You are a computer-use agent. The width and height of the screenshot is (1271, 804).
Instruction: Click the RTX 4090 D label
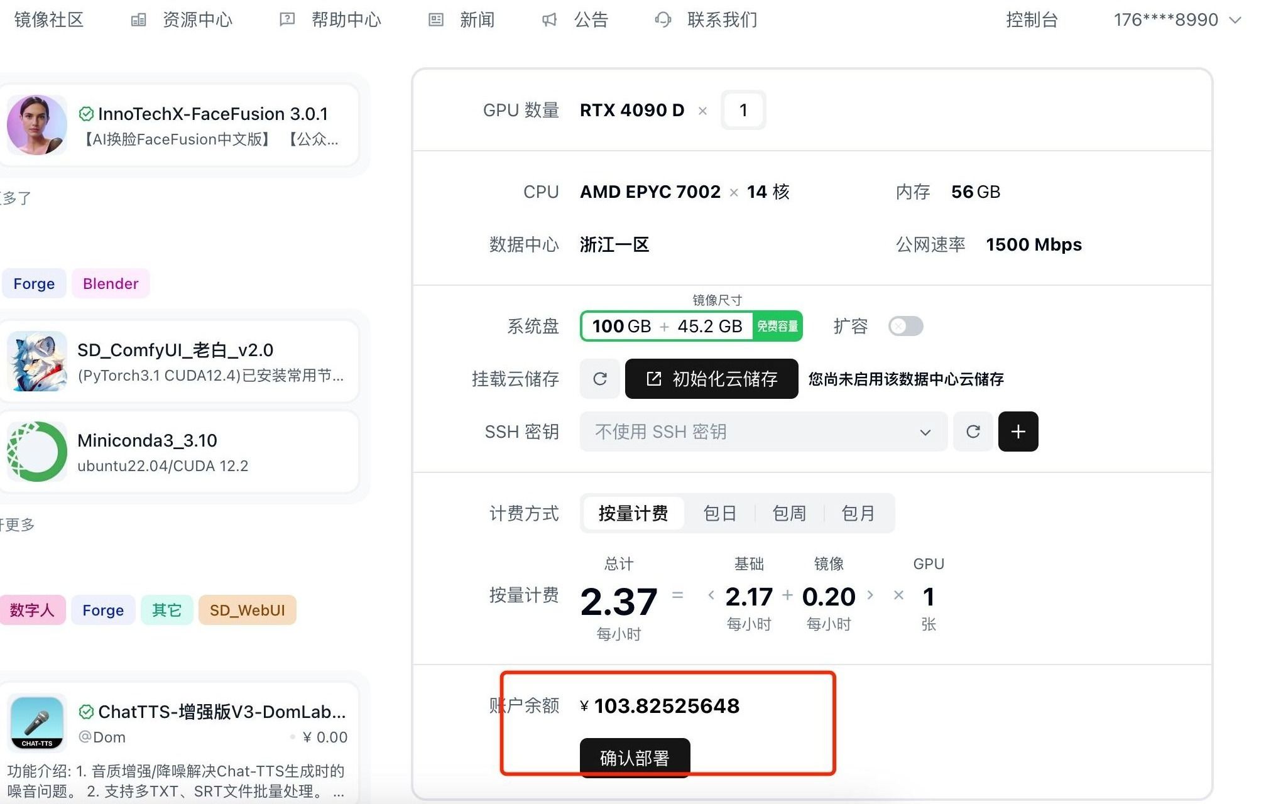coord(632,110)
